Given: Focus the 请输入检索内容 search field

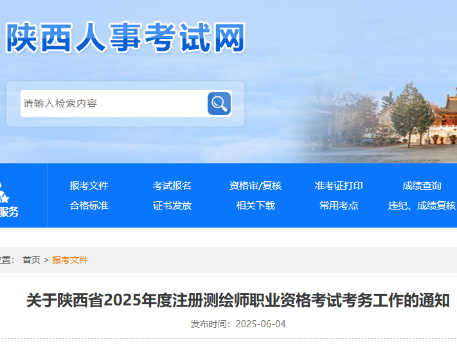Looking at the screenshot, I should (113, 104).
